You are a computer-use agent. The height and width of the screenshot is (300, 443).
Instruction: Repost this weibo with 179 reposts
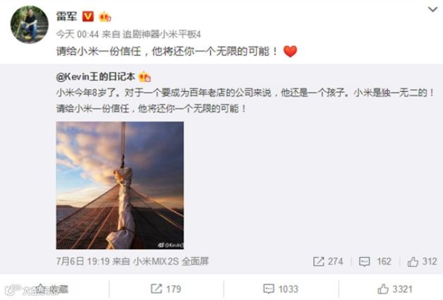(x=166, y=289)
